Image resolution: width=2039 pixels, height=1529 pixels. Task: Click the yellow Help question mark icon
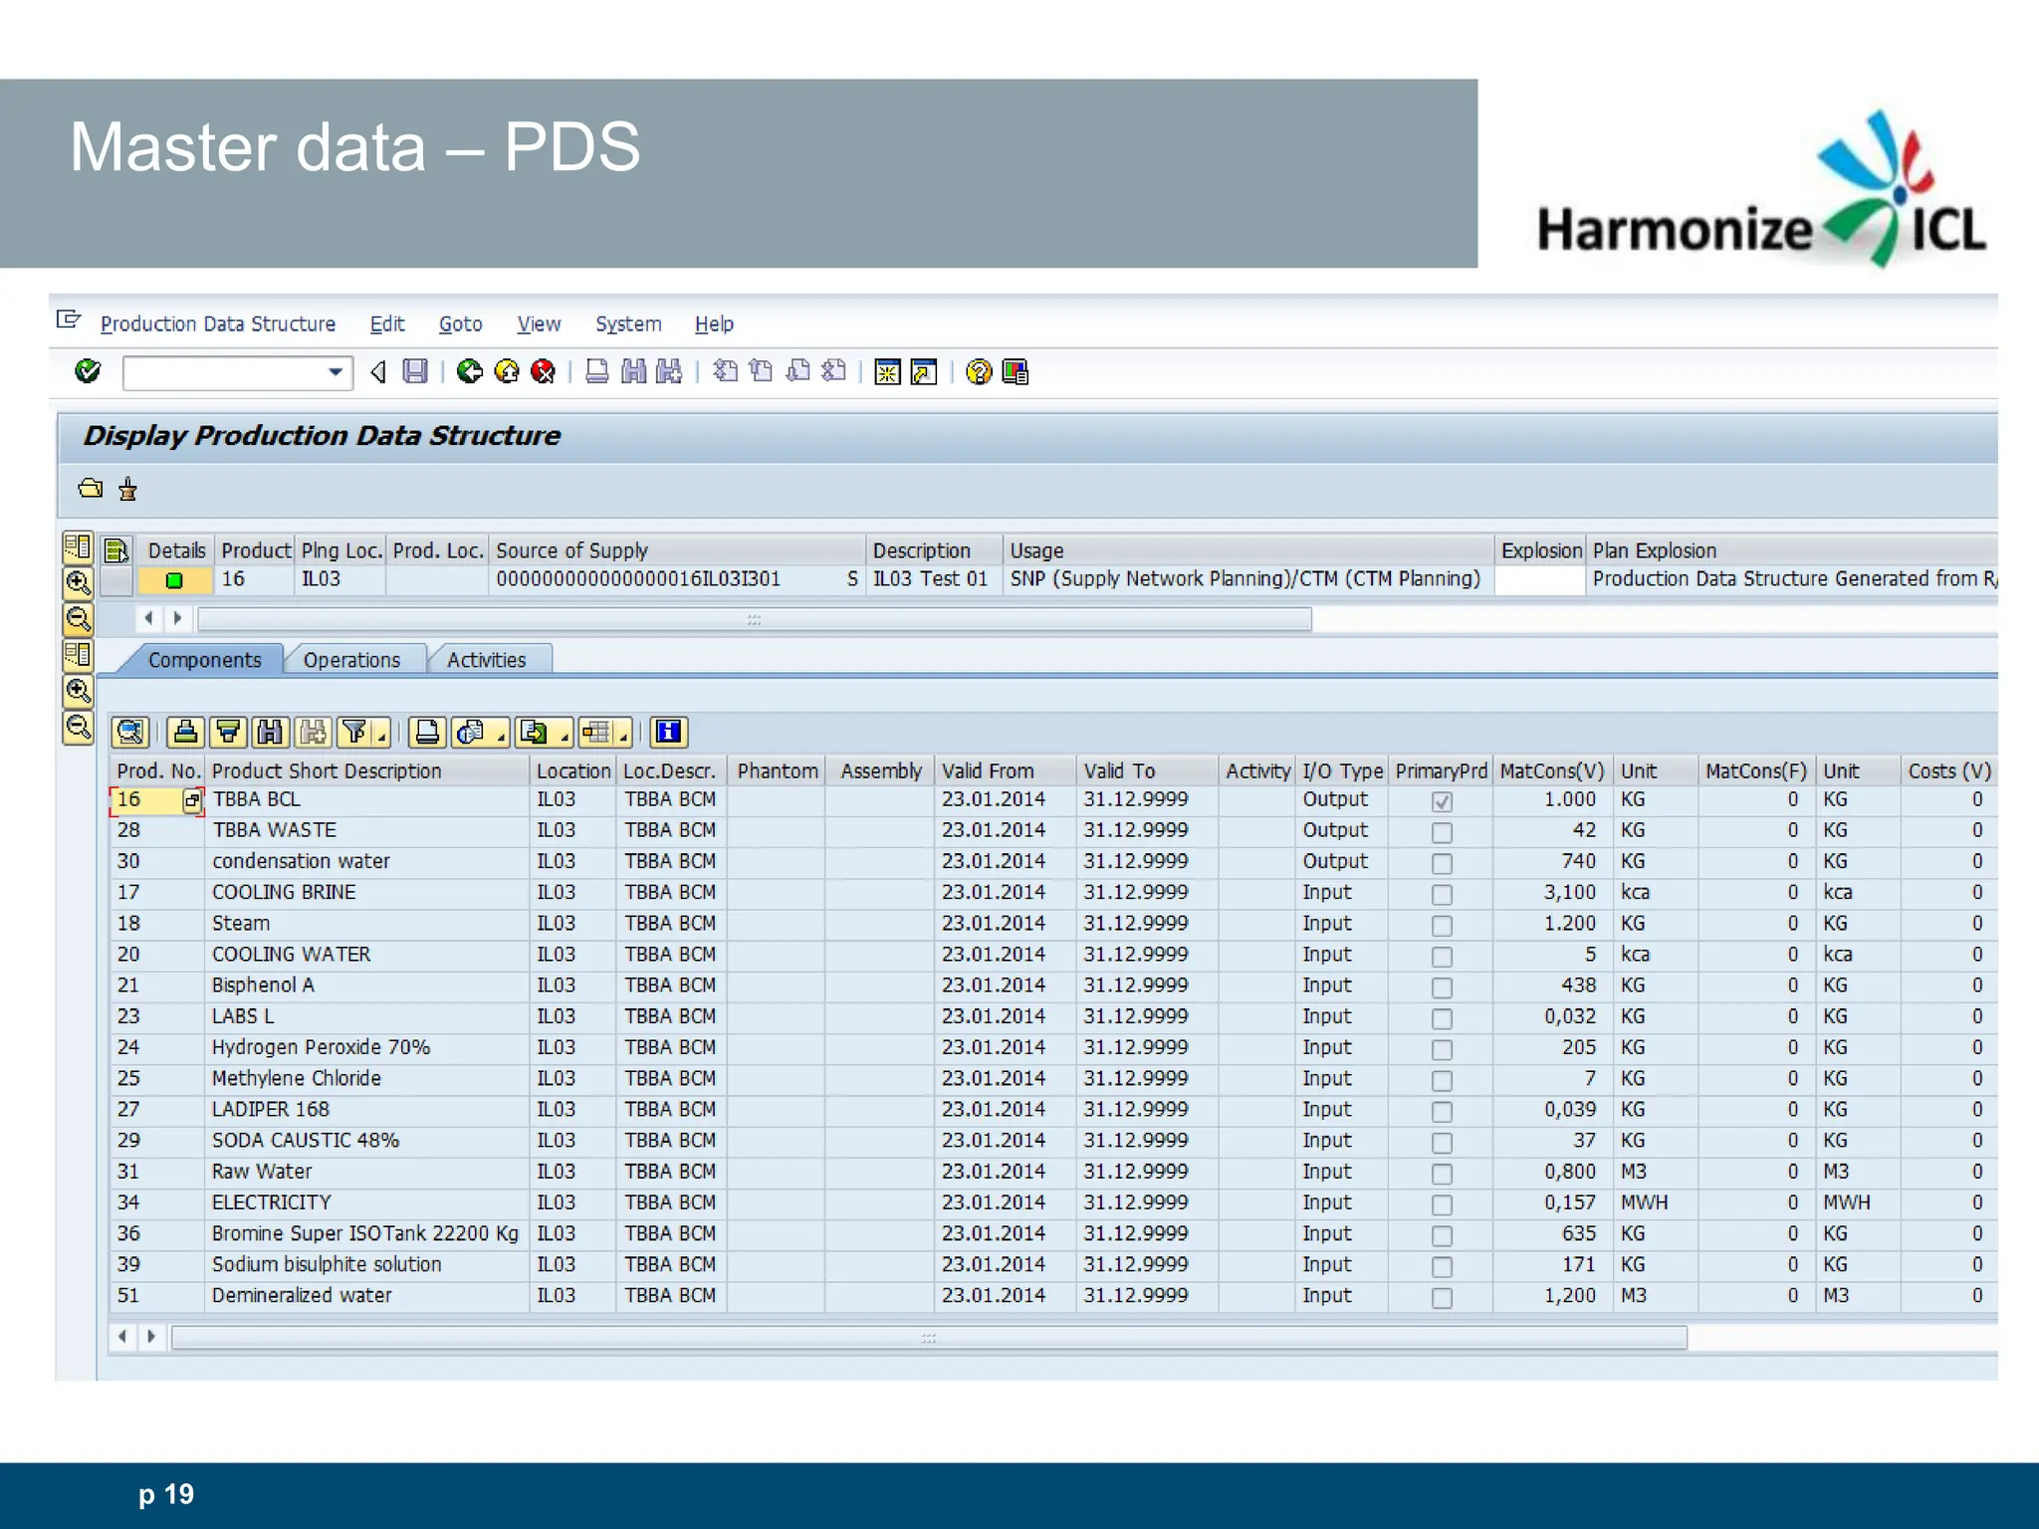[979, 371]
